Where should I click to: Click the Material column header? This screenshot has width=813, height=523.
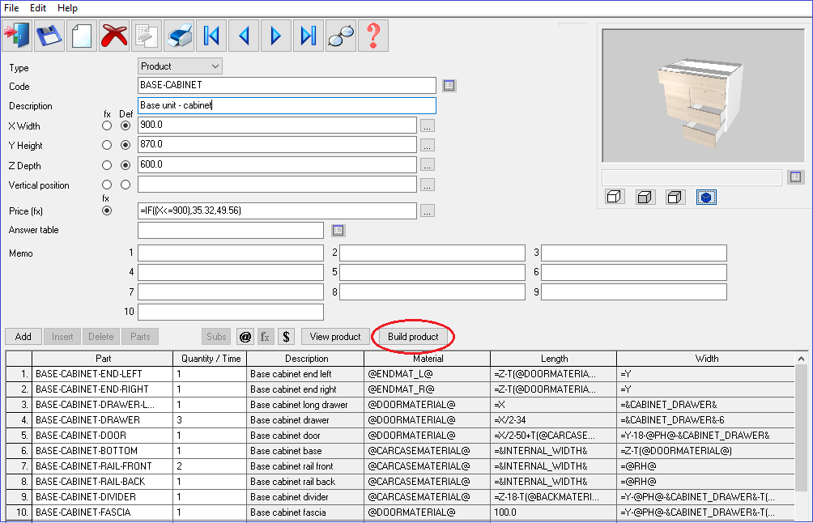point(428,359)
